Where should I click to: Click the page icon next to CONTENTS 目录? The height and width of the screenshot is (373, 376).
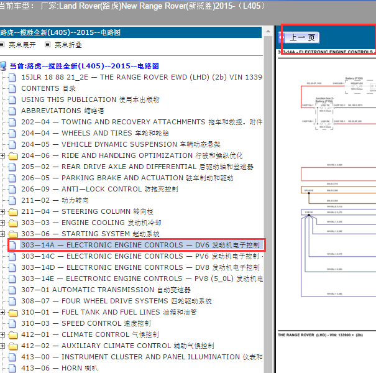pyautogui.click(x=12, y=88)
